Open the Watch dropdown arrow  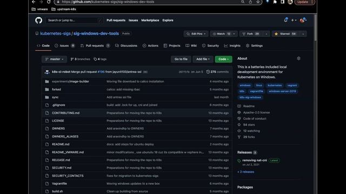[234, 34]
